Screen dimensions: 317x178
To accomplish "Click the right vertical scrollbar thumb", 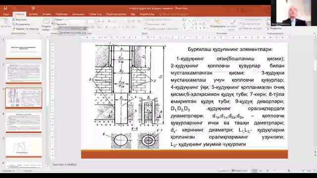I will click(315, 66).
